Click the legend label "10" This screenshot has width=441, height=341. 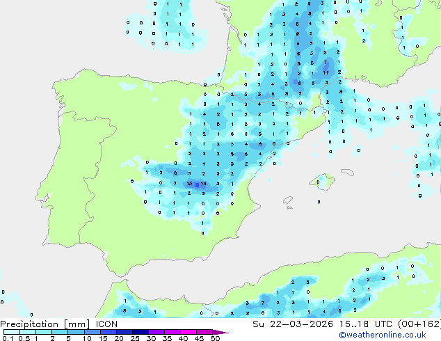click(87, 338)
